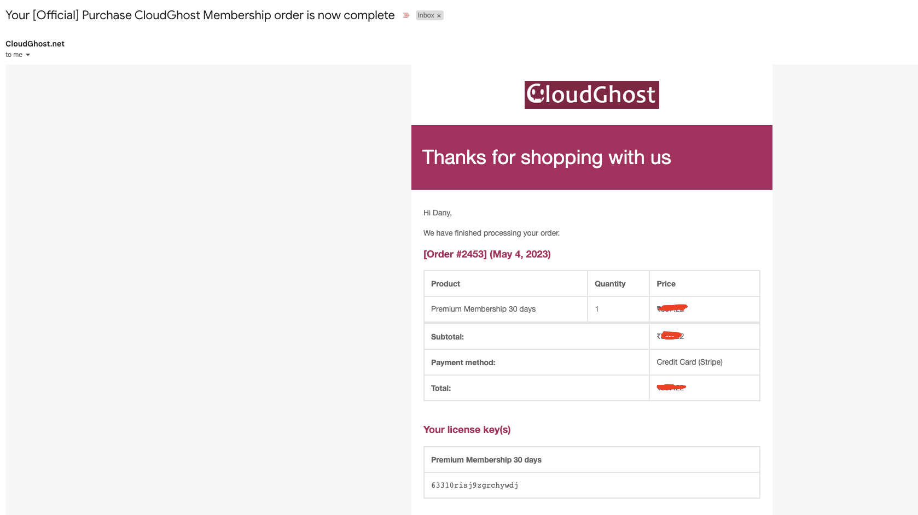Click the Subtotal row label
Image resolution: width=918 pixels, height=515 pixels.
[447, 337]
